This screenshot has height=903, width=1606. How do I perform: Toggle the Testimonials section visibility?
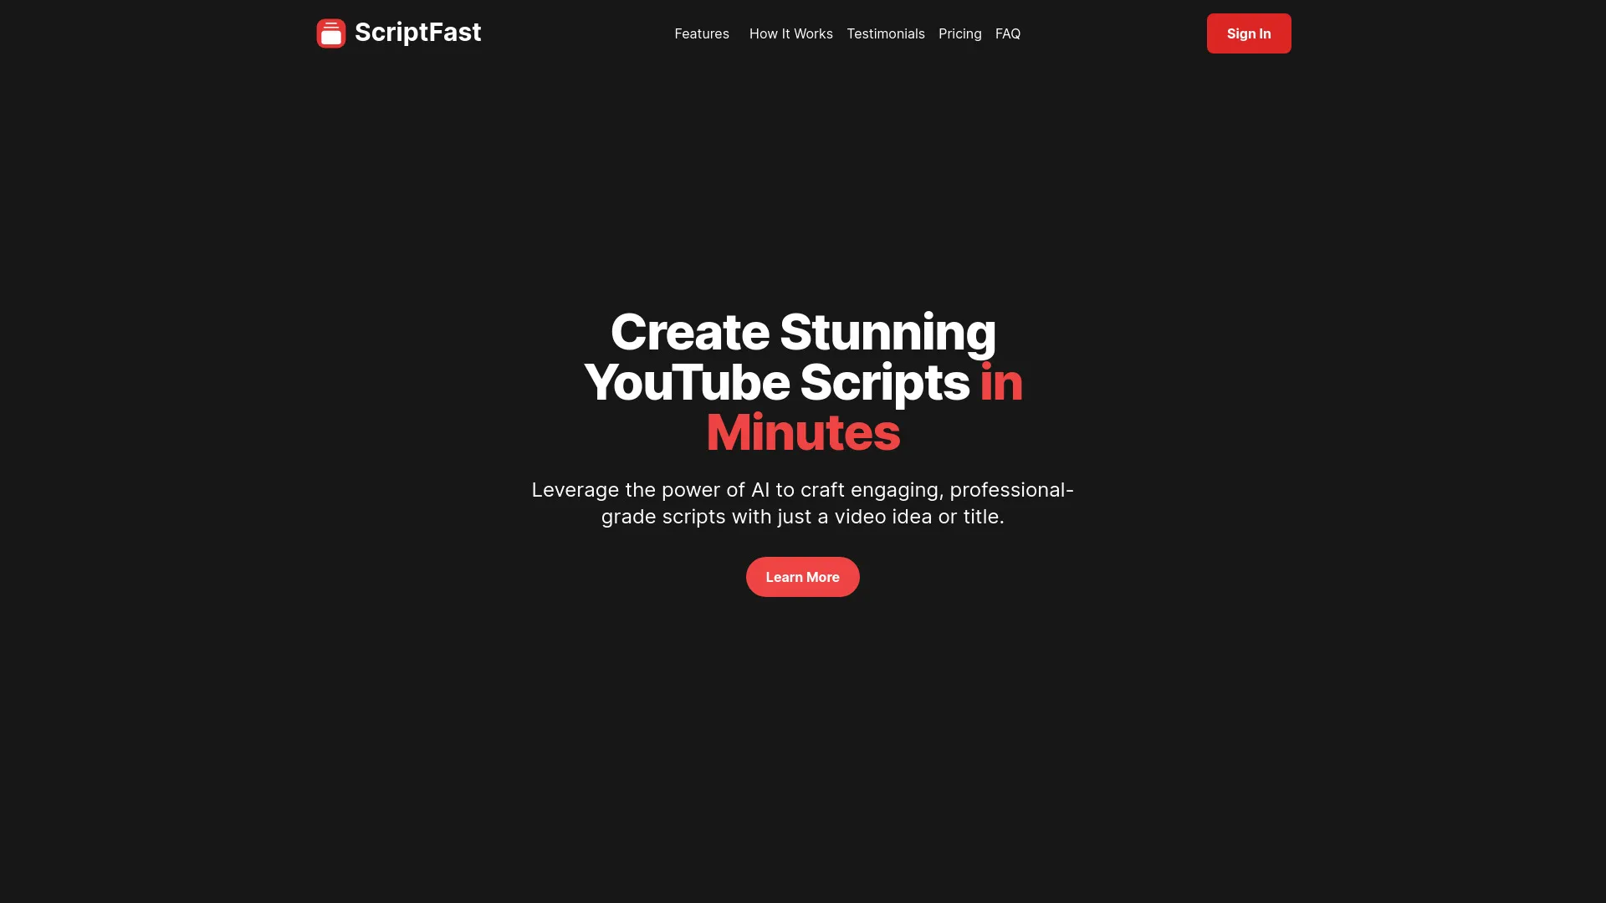click(886, 33)
